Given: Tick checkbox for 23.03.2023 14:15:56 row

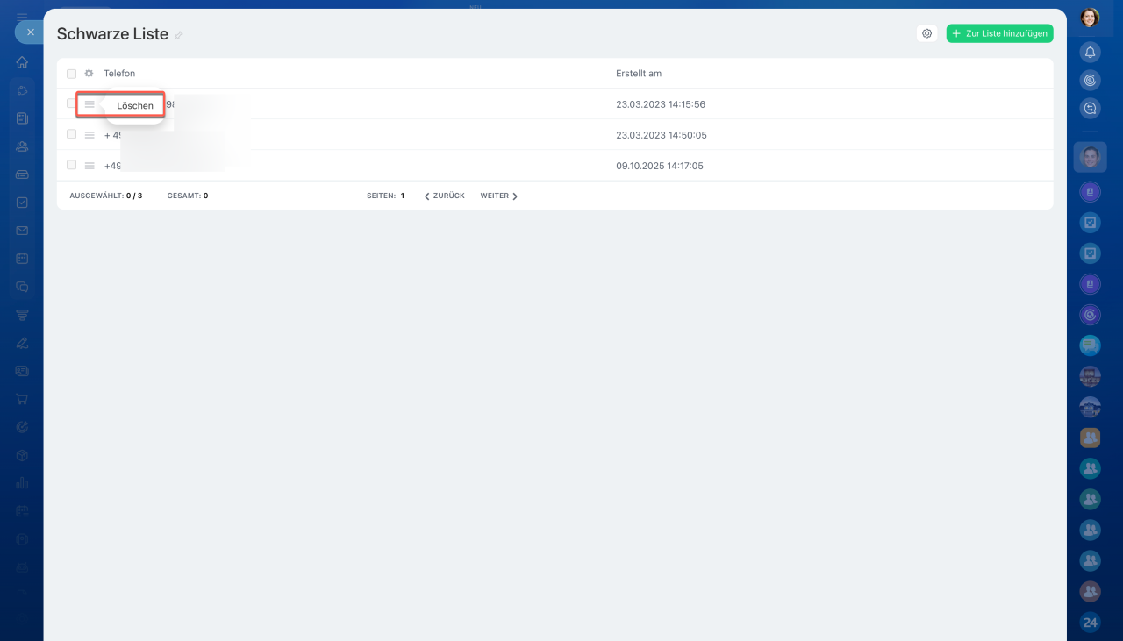Looking at the screenshot, I should 72,103.
